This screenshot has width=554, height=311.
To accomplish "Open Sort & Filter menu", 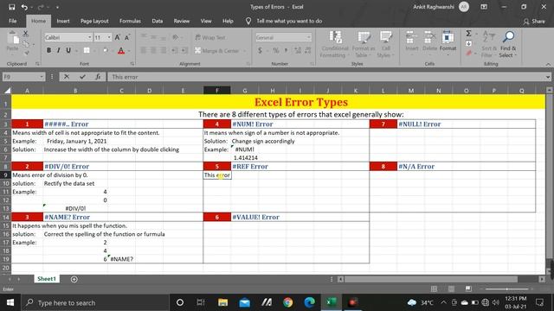I will tap(489, 44).
